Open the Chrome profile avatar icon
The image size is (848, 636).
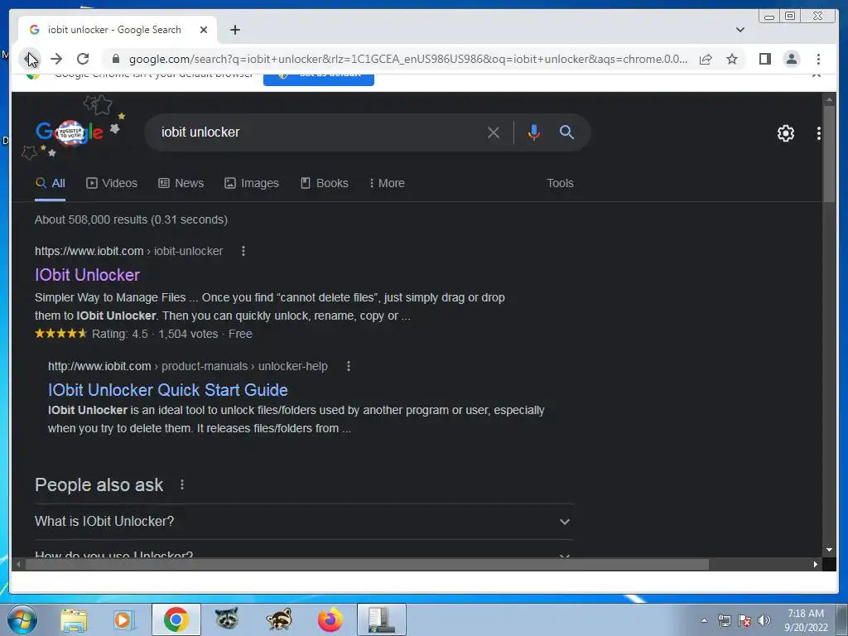point(791,59)
